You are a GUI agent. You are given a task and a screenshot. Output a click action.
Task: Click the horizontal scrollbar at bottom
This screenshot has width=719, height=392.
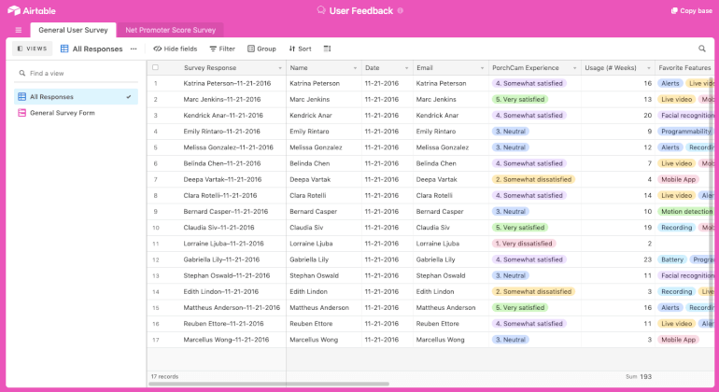pos(269,385)
